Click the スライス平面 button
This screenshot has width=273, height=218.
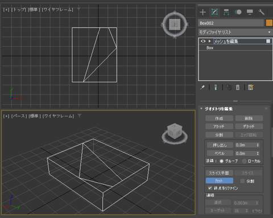[220, 173]
